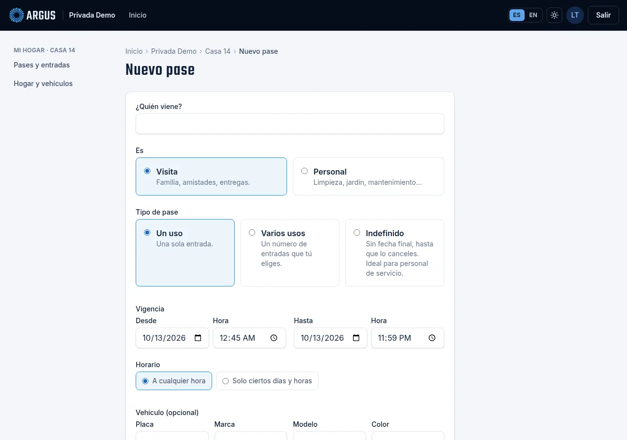
Task: Select the Personal radio option
Action: point(368,176)
